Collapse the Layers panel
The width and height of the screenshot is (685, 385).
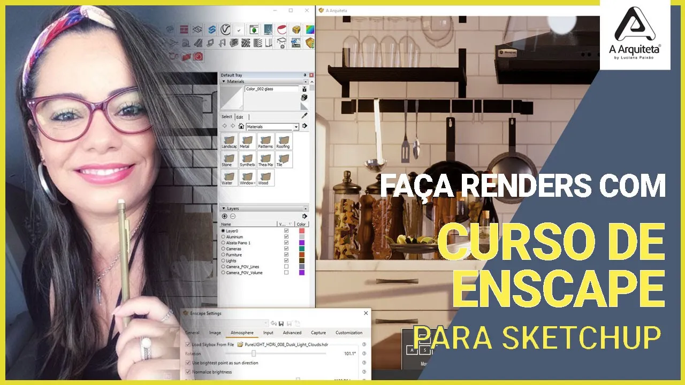(223, 209)
